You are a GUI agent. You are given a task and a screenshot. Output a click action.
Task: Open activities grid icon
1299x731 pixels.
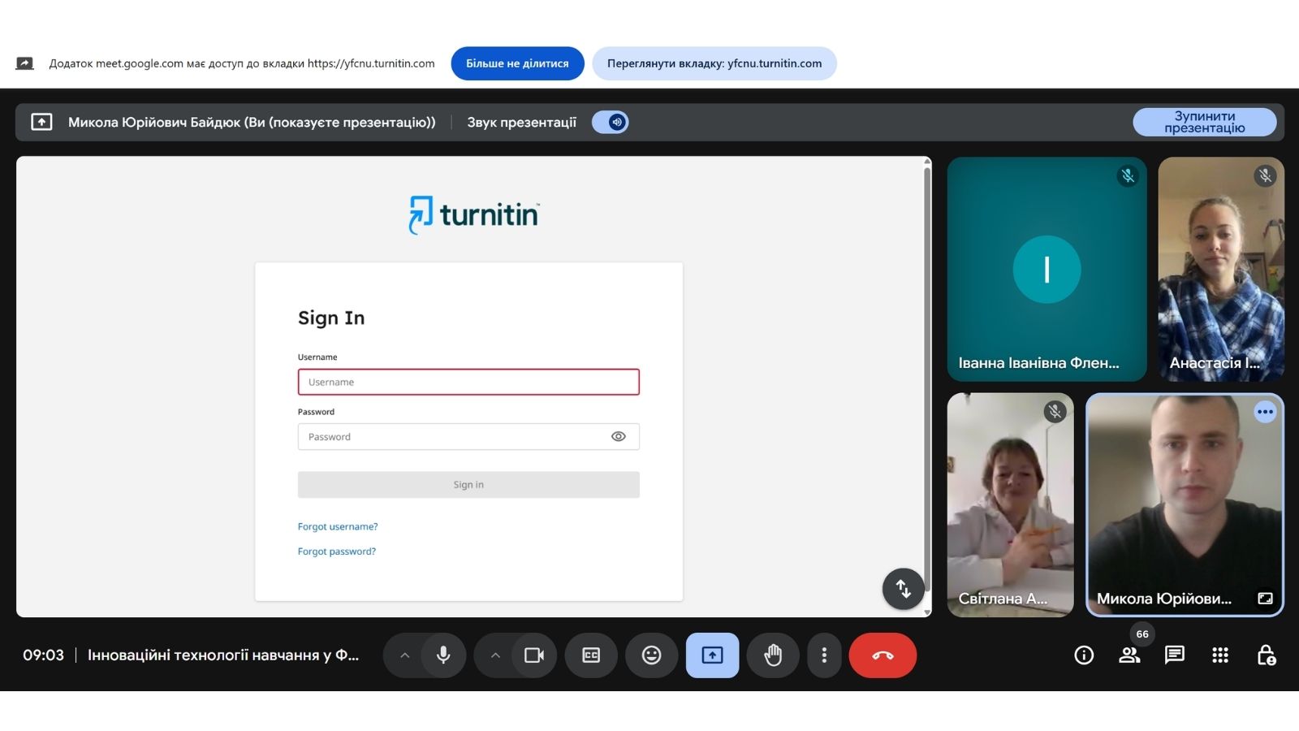pos(1220,655)
